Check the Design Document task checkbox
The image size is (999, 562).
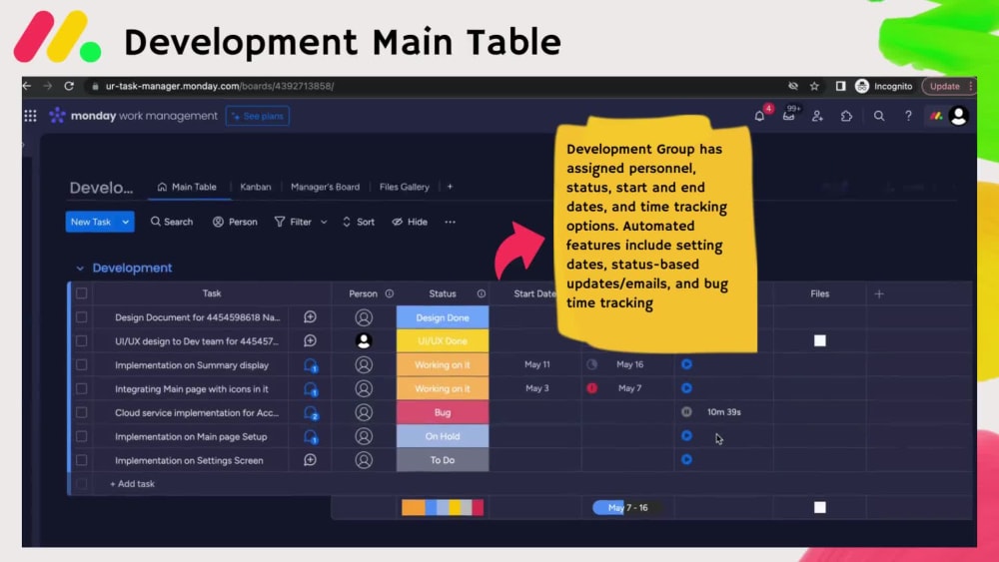point(82,317)
